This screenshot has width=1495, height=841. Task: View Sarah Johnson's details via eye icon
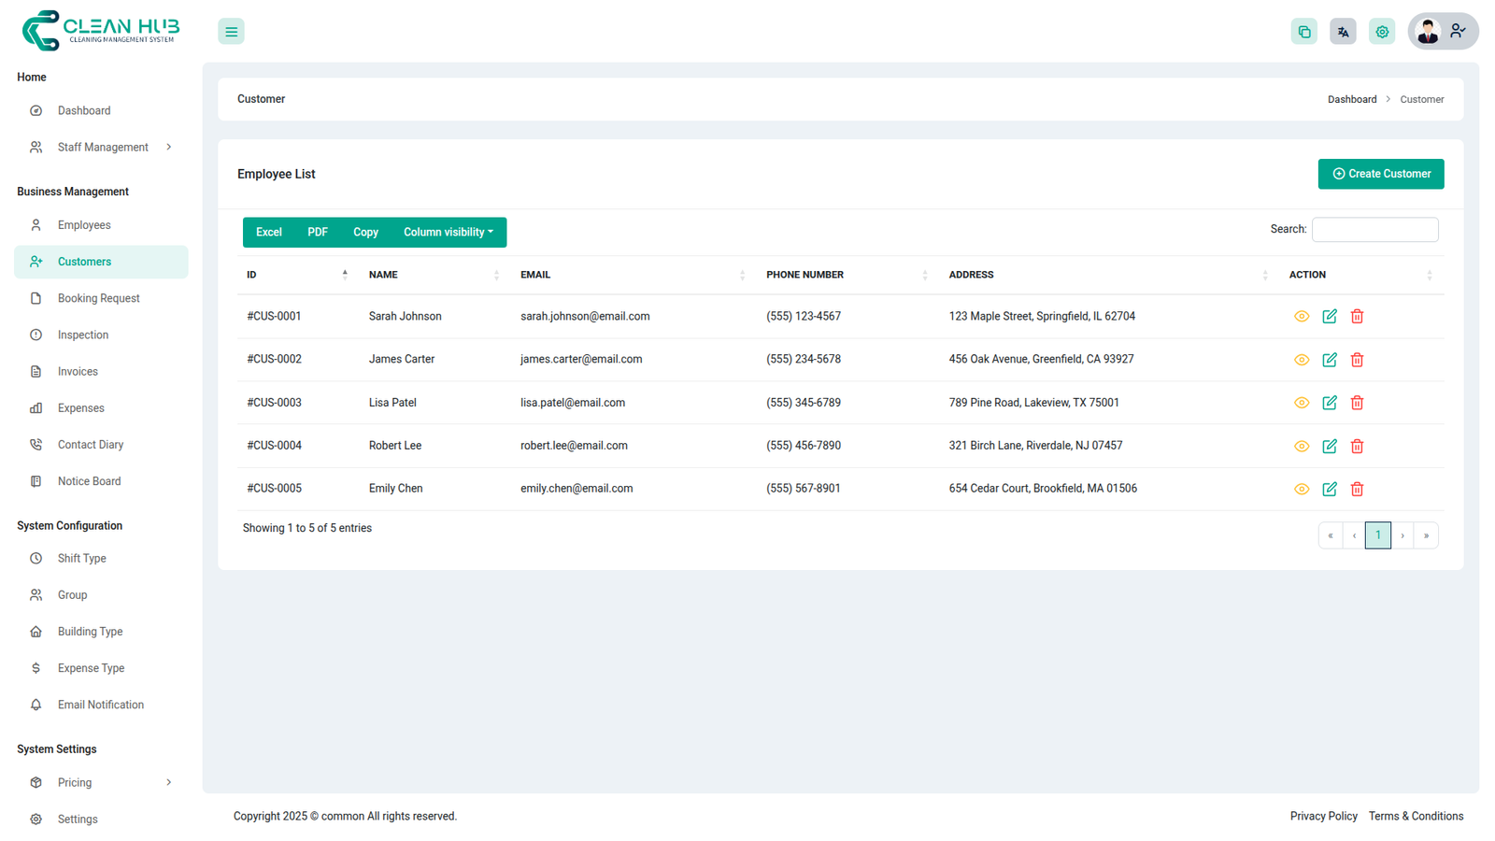[x=1301, y=317]
